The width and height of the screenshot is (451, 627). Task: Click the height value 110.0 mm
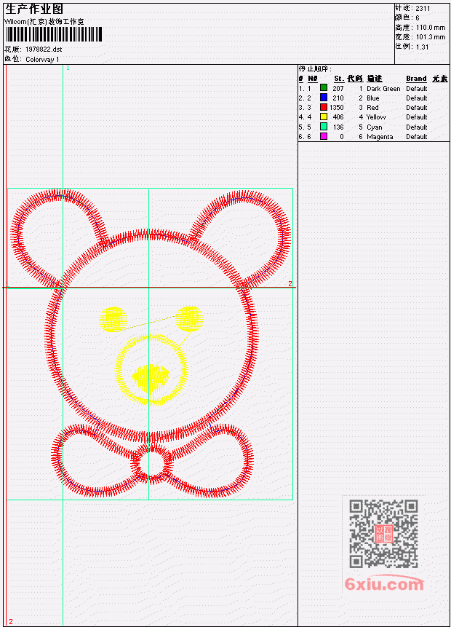431,28
